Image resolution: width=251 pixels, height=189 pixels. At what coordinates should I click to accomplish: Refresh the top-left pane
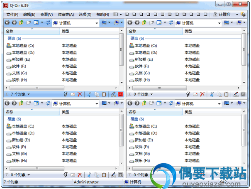coord(48,22)
